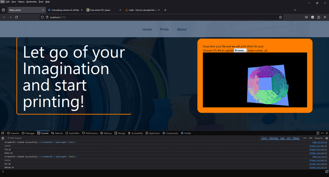Open a new browser tab
Screen dimensions: 329x177
click(165, 10)
